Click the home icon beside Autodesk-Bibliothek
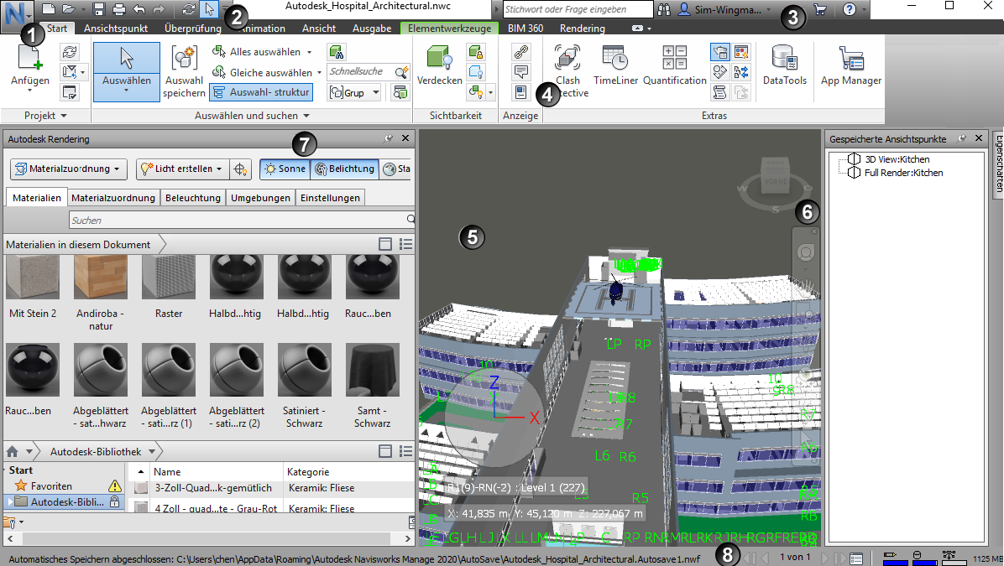Screen dimensions: 1004x566 12,451
